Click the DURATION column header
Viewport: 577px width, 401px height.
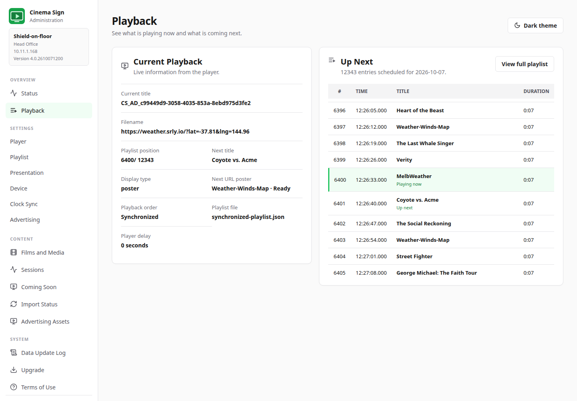point(536,91)
